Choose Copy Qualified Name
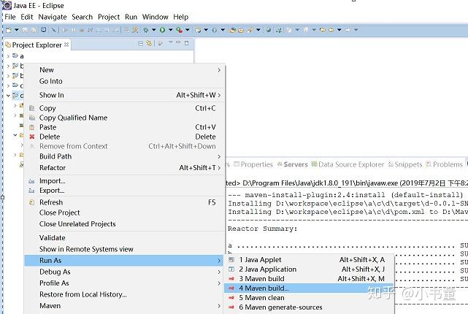This screenshot has height=314, width=468. pyautogui.click(x=125, y=118)
